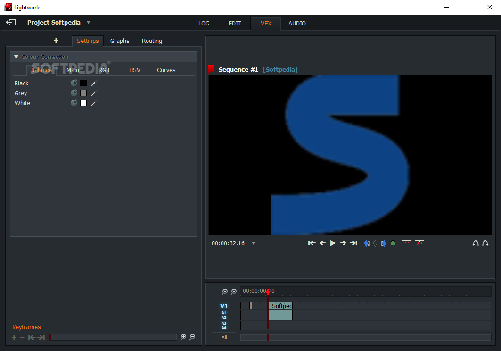This screenshot has width=501, height=351.
Task: Redo the last action
Action: [485, 243]
